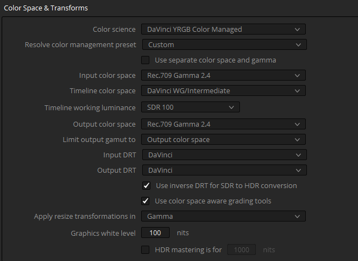Uncheck Use color space aware grading tools
Screen dimensions: 358x261
tap(145, 201)
